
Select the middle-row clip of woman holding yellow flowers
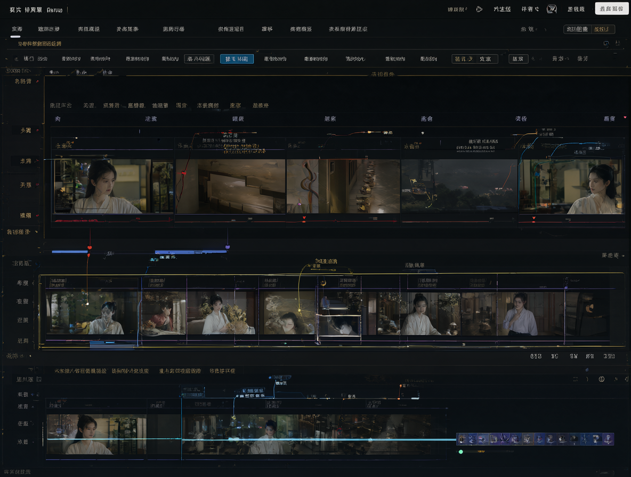coord(221,313)
